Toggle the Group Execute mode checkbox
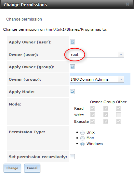The image size is (134, 177). [106, 121]
